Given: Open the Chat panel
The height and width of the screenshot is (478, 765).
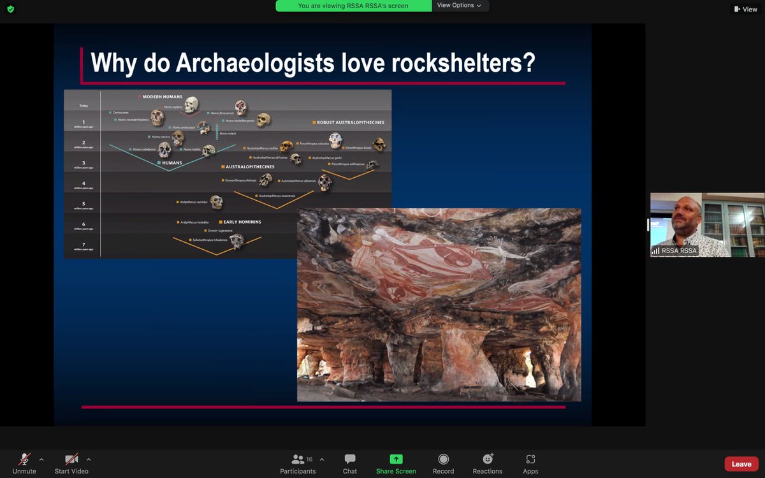Looking at the screenshot, I should (350, 464).
